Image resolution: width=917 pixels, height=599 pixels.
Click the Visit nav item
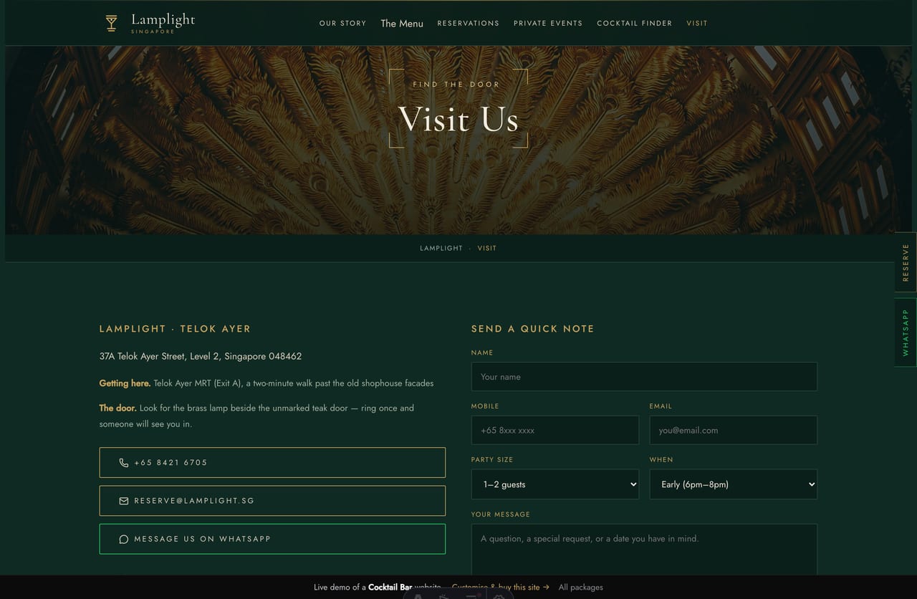click(697, 24)
